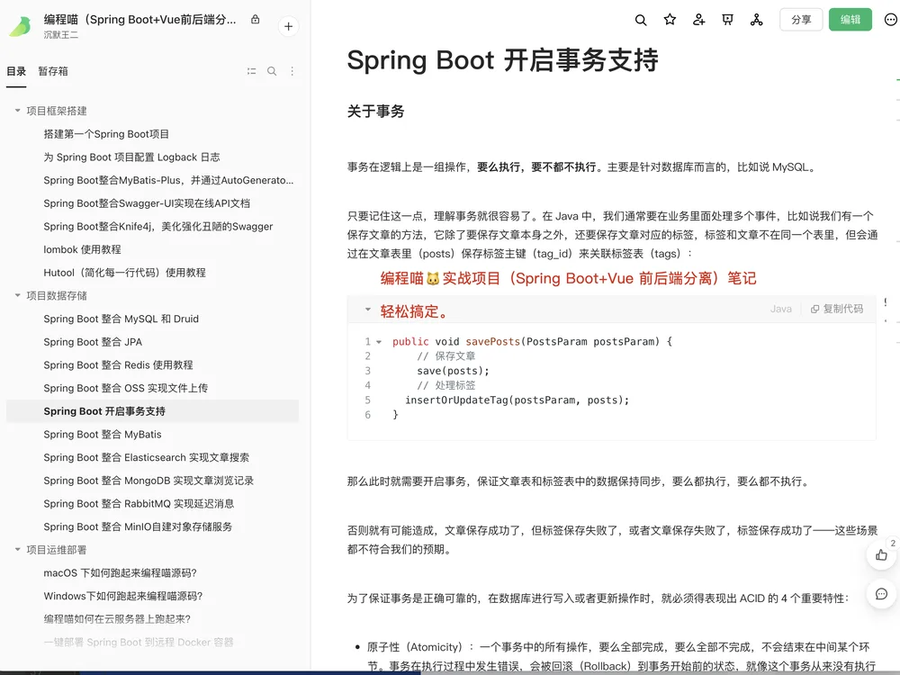Open the MongoDB 文章浏览记录 article
The height and width of the screenshot is (675, 900).
click(x=148, y=481)
